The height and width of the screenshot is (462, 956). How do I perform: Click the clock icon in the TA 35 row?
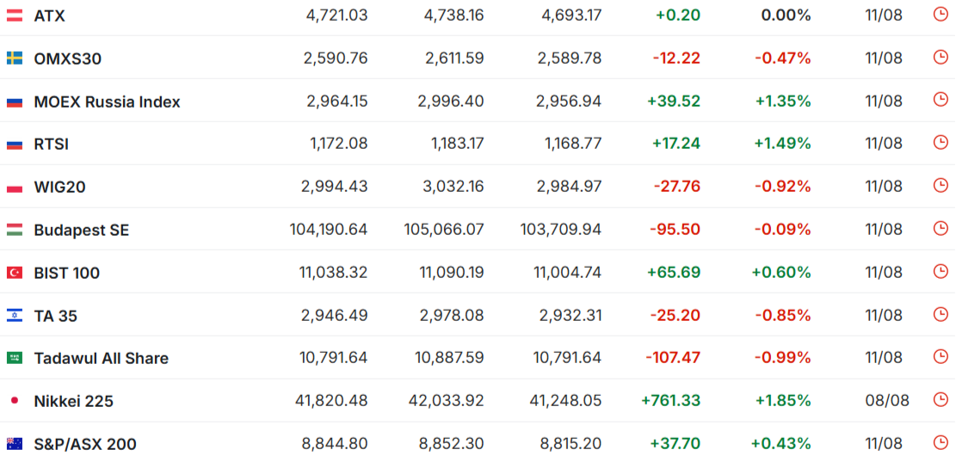pos(941,313)
